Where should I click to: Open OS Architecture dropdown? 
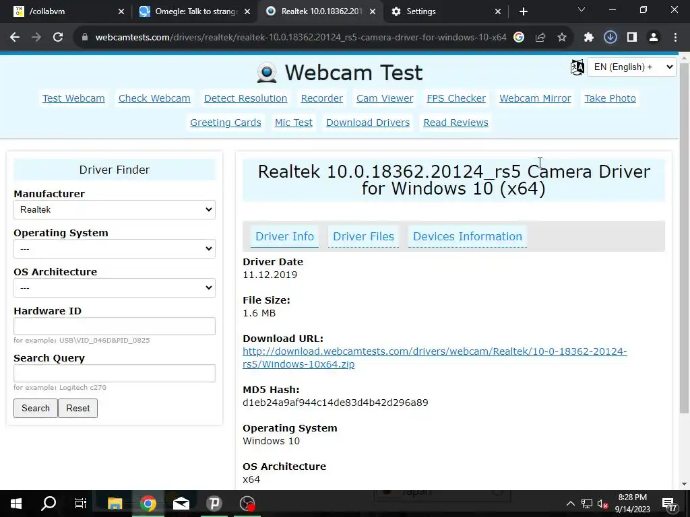point(115,288)
